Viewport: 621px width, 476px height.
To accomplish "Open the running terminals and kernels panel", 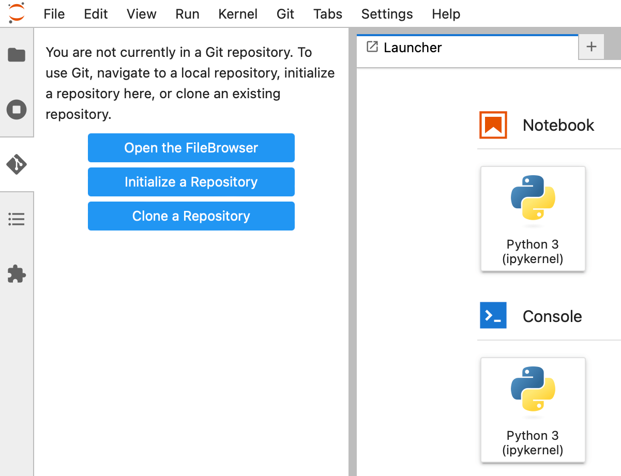I will tap(17, 110).
